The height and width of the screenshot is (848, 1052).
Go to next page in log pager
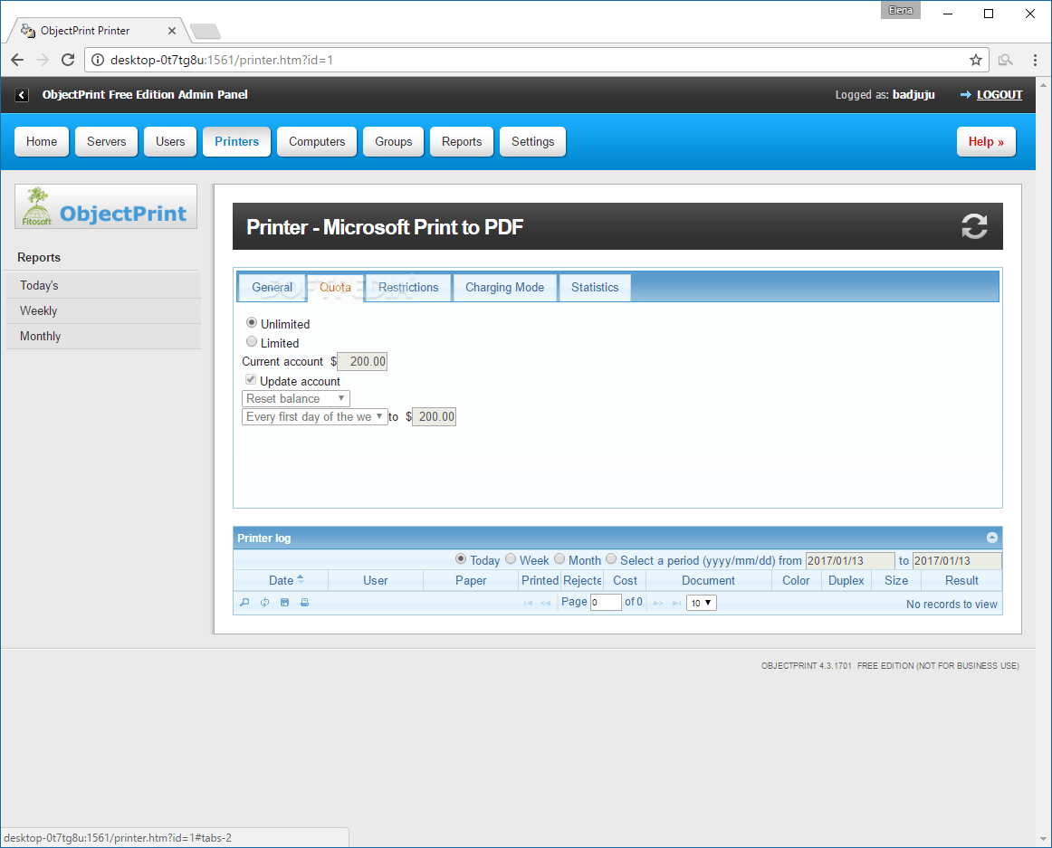point(658,603)
